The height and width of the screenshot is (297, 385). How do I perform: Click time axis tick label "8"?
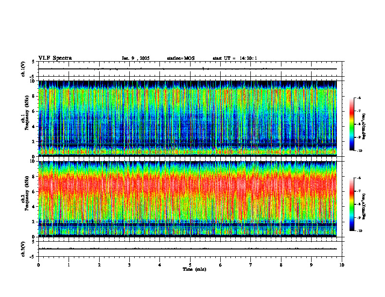click(281, 265)
